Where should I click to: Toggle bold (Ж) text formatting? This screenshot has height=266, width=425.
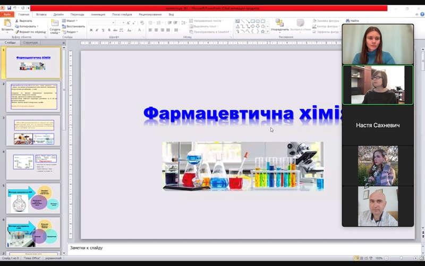click(x=91, y=30)
